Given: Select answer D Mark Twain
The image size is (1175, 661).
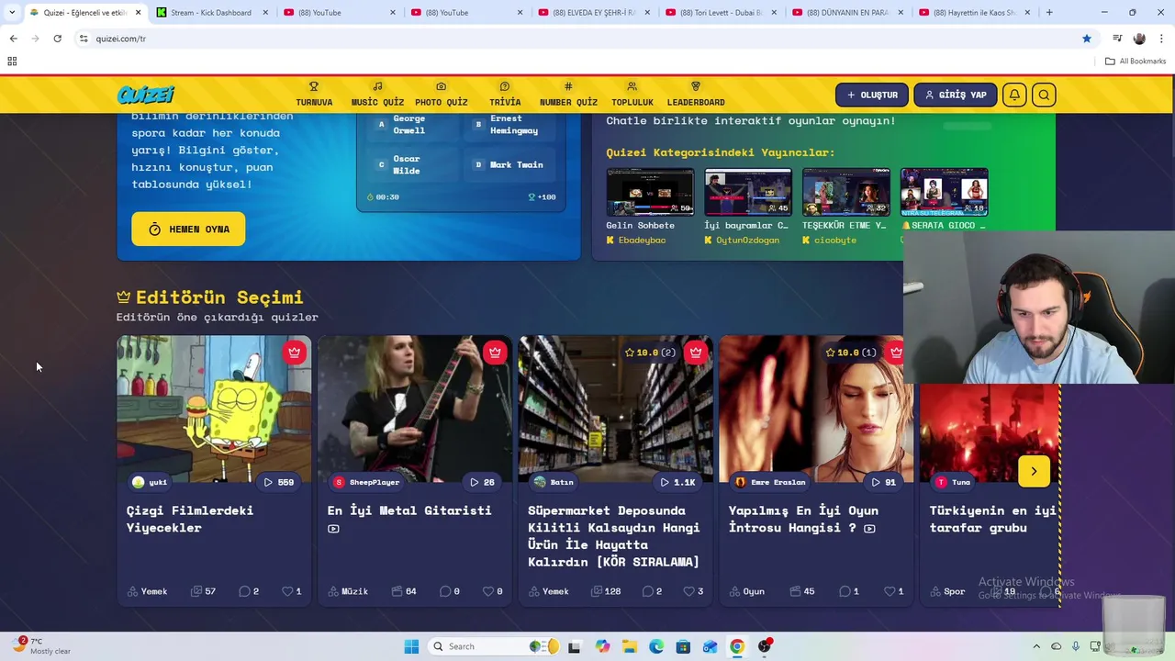Looking at the screenshot, I should (x=509, y=165).
